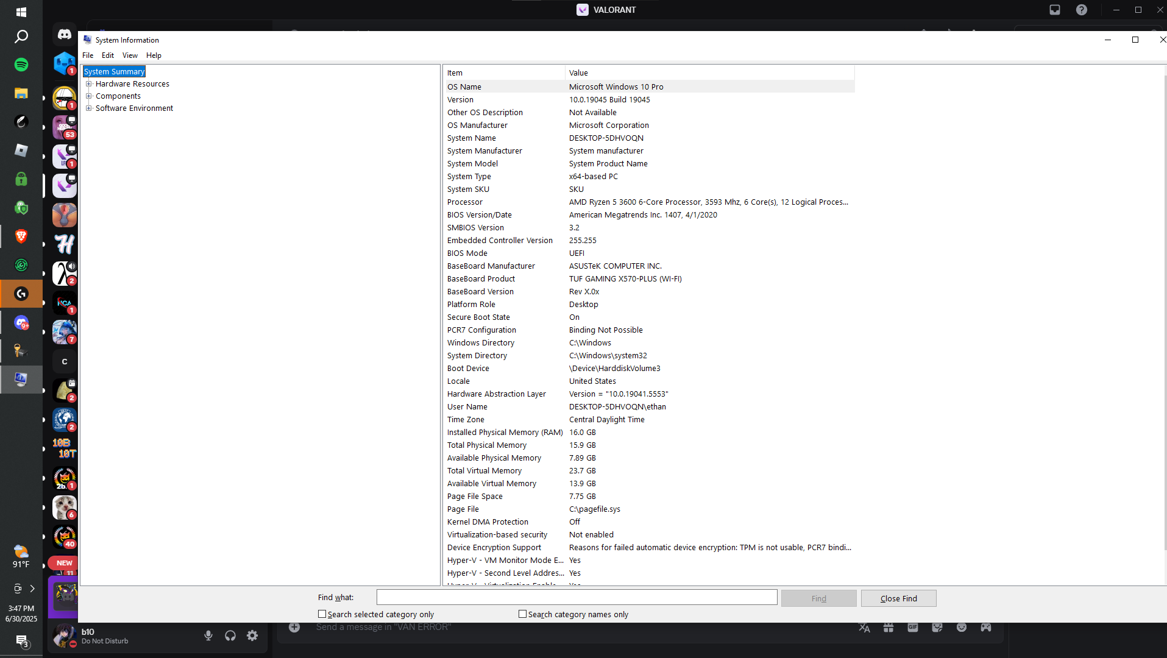Open Discord emoji picker in message bar

point(962,628)
